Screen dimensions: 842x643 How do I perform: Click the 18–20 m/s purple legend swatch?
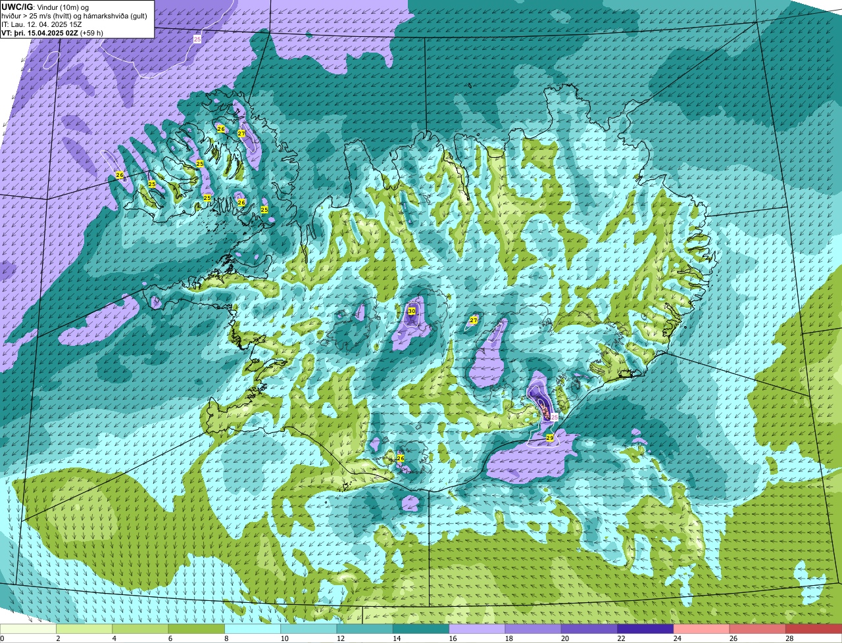click(x=533, y=629)
